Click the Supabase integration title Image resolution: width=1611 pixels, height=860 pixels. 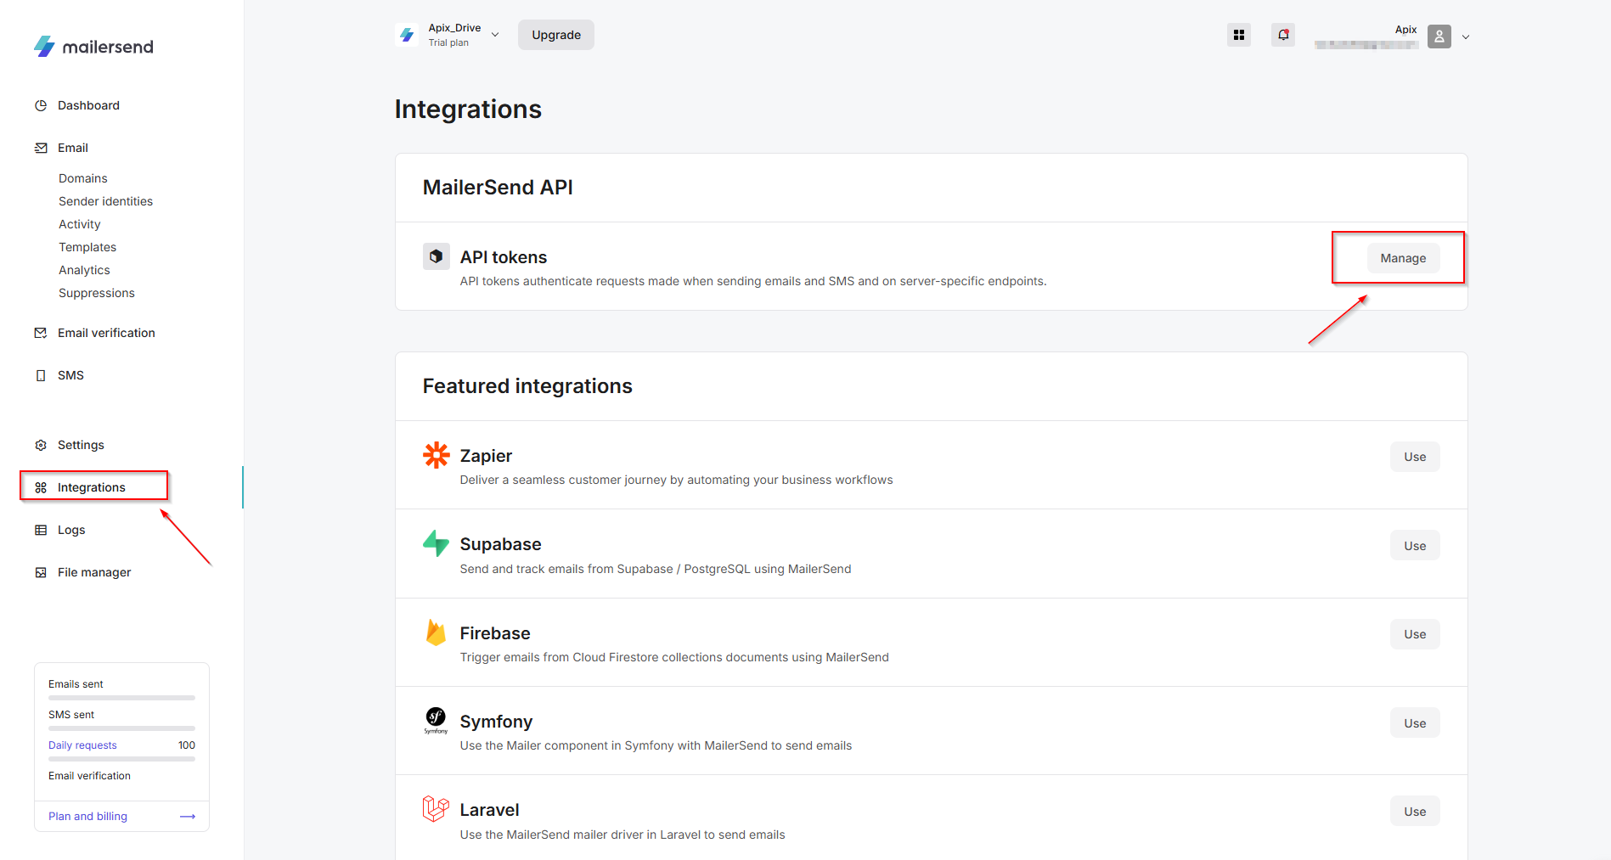(x=500, y=544)
